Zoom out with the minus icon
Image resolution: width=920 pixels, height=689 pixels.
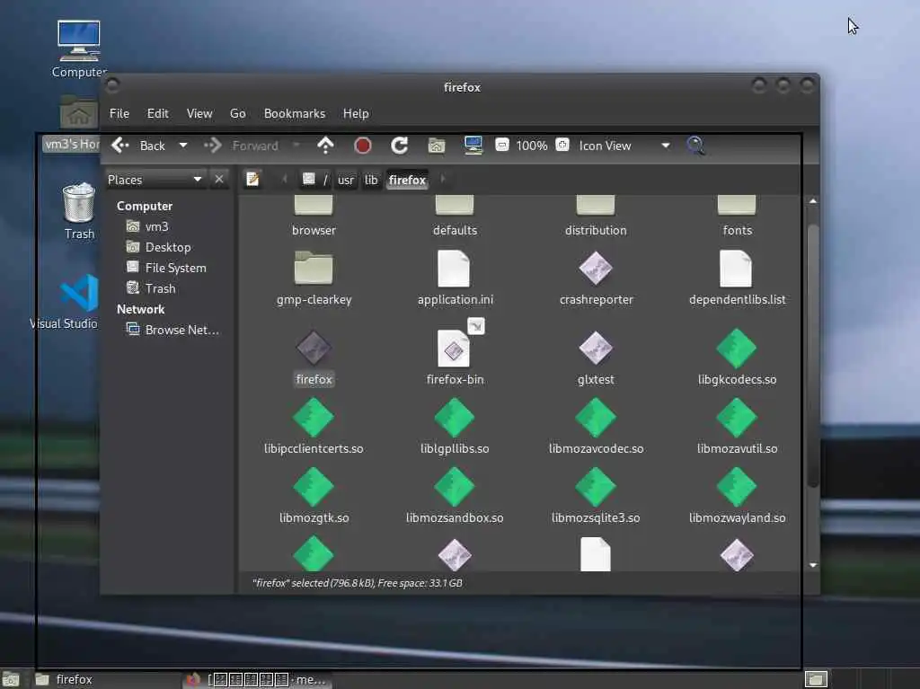click(x=501, y=145)
